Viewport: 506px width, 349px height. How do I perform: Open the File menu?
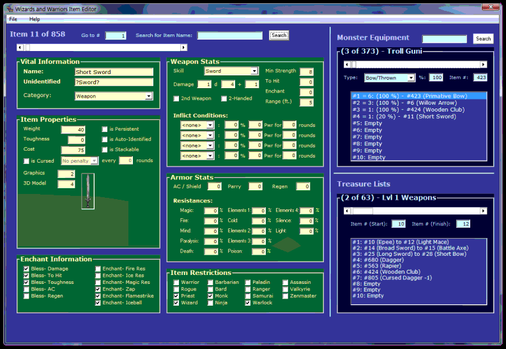tap(13, 19)
